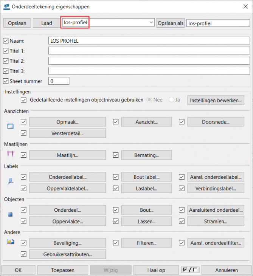Click the Objecten cube icon
Image resolution: width=253 pixels, height=276 pixels.
click(x=10, y=214)
